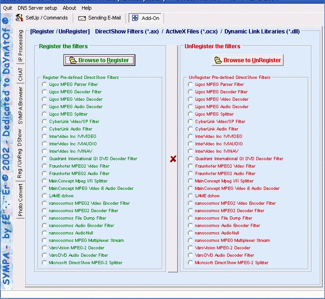
Task: Open DNS Server setup menu
Action: click(x=38, y=8)
